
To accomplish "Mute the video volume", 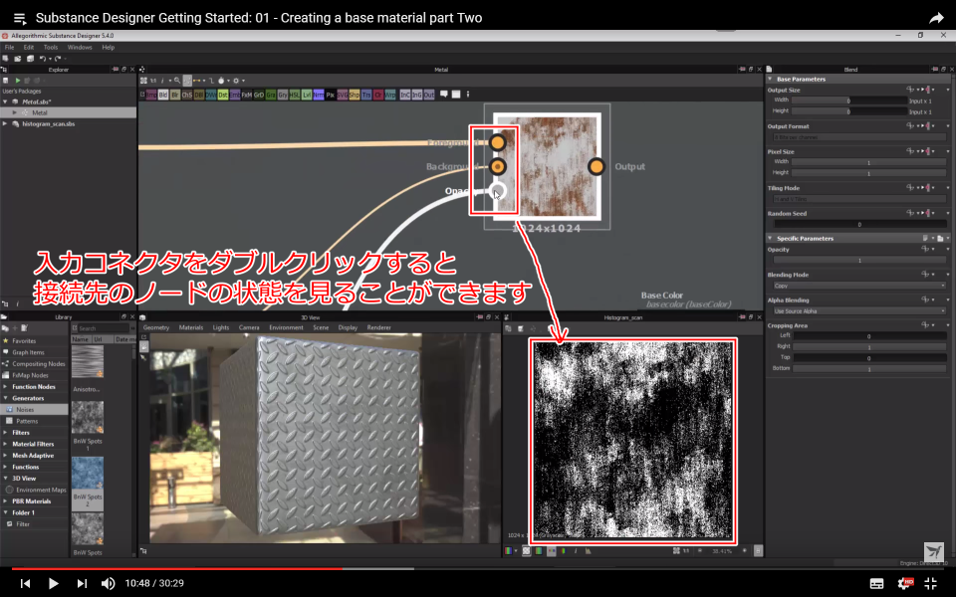I will tap(108, 584).
